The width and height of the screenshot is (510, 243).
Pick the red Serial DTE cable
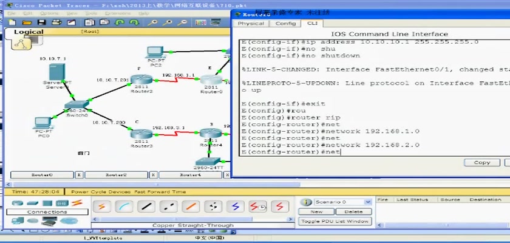(280, 206)
